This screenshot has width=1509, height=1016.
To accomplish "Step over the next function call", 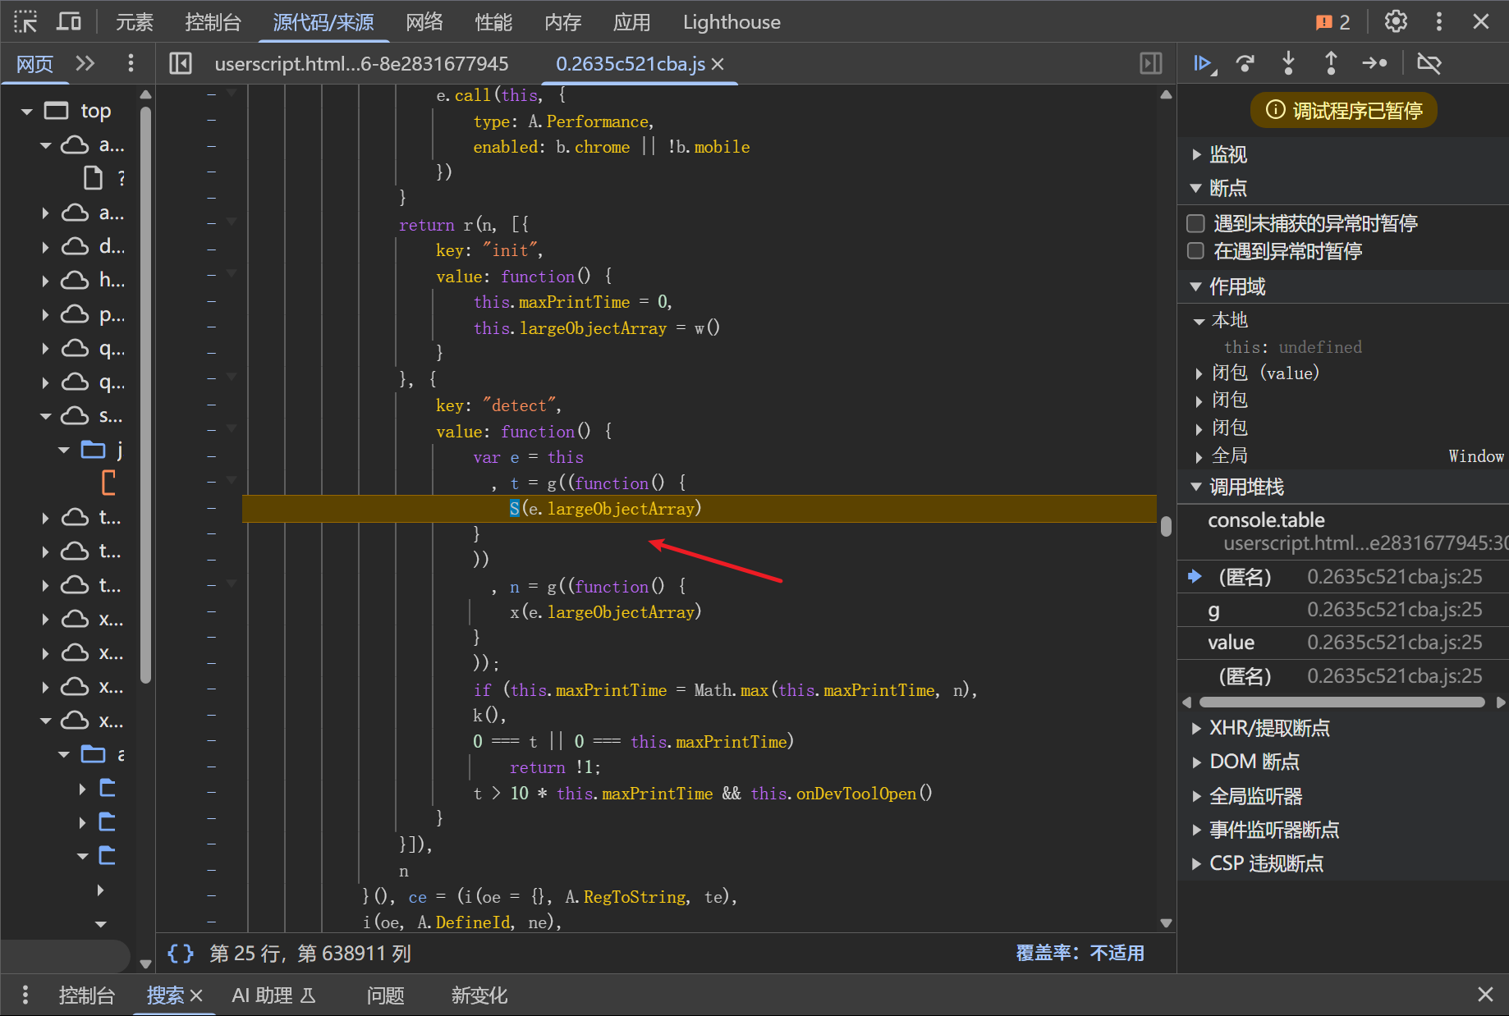I will pos(1245,63).
